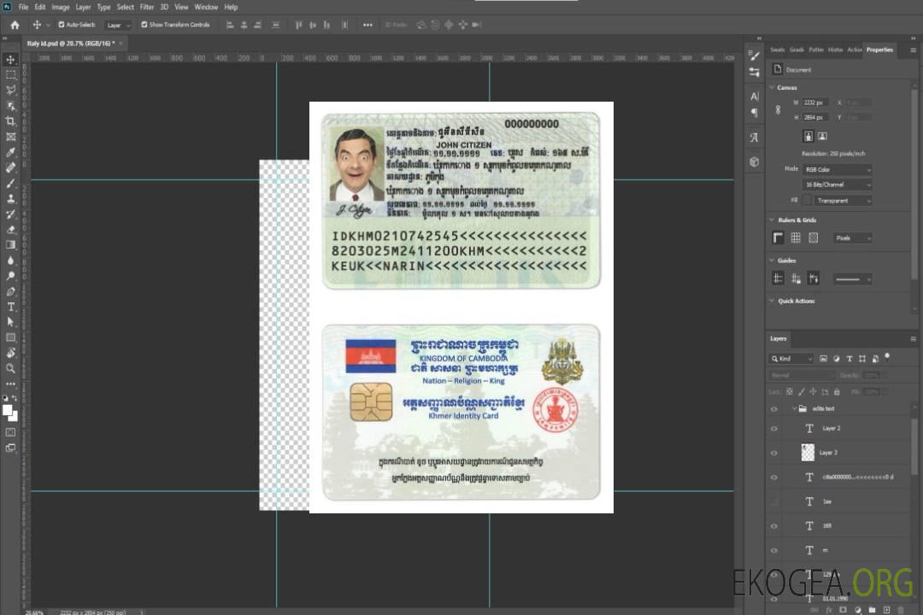This screenshot has width=923, height=615.
Task: Click the three-dots more options button
Action: (x=367, y=25)
